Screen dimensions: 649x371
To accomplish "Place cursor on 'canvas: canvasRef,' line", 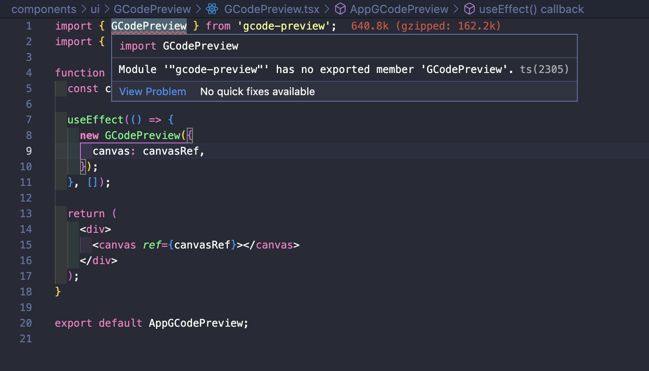I will [x=149, y=151].
